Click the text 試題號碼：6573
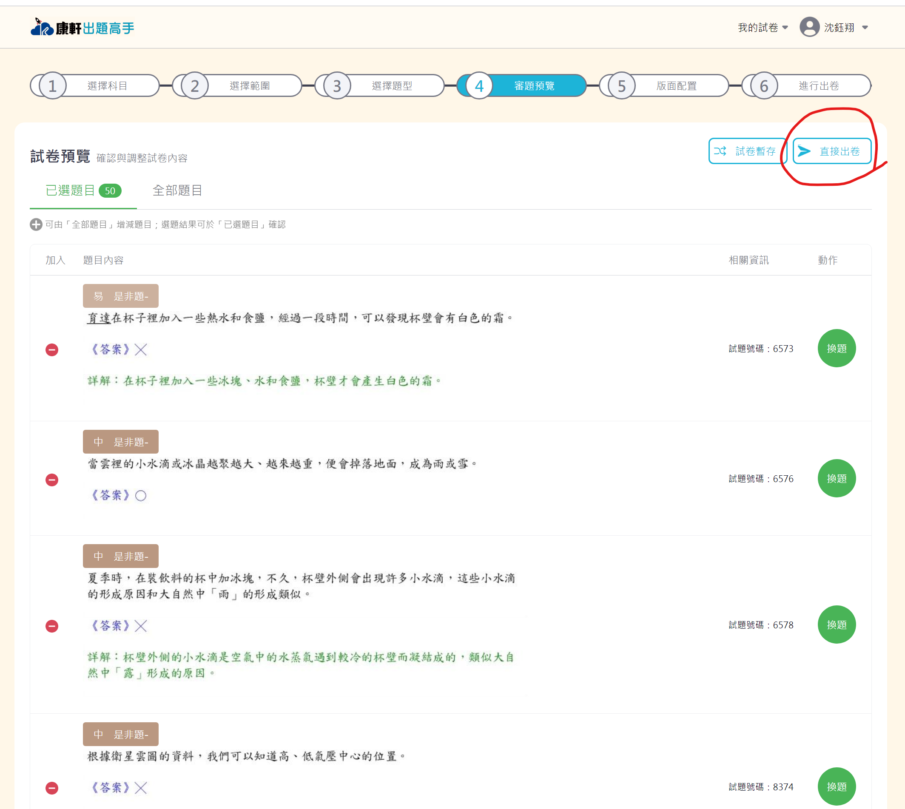Screen dimensions: 905x809 click(x=761, y=349)
